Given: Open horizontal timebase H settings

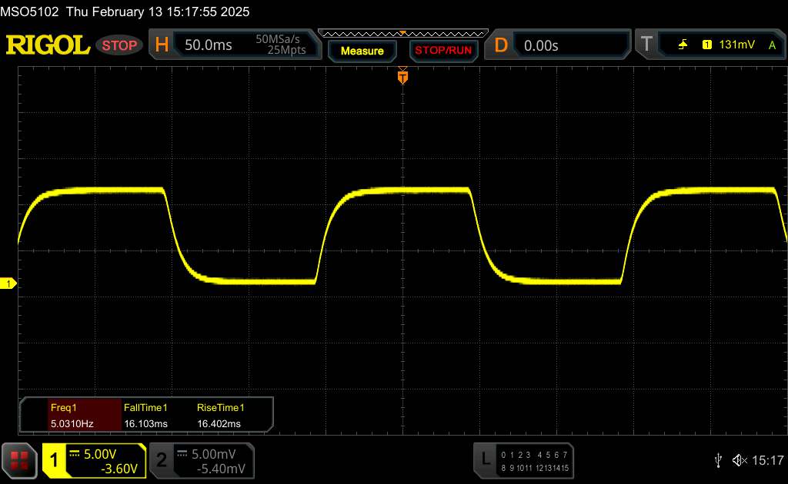Looking at the screenshot, I should pos(162,45).
